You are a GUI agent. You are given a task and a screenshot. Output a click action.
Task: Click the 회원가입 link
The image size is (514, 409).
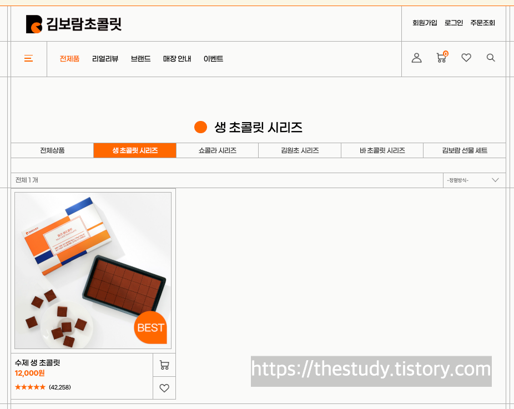point(425,23)
